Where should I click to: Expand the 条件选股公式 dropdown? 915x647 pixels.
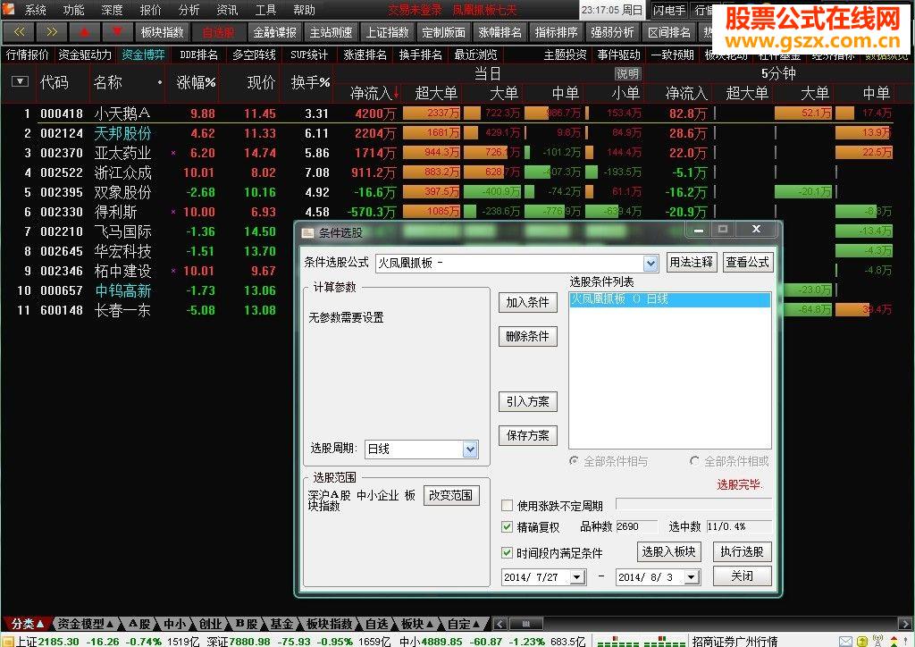tap(651, 264)
